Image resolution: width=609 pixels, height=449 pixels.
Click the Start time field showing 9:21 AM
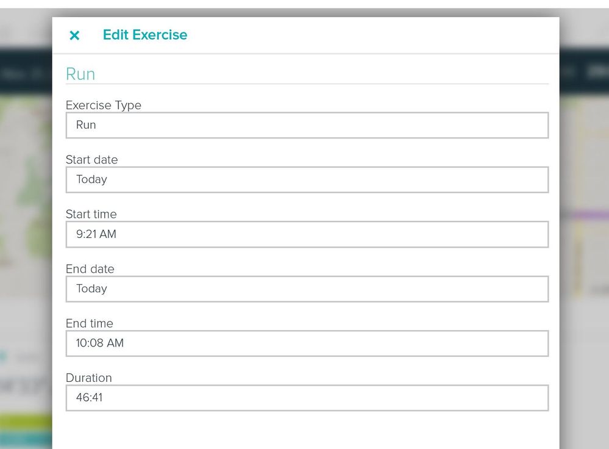coord(307,234)
